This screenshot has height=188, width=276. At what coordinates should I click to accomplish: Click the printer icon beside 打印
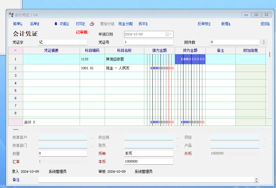[x=92, y=24]
